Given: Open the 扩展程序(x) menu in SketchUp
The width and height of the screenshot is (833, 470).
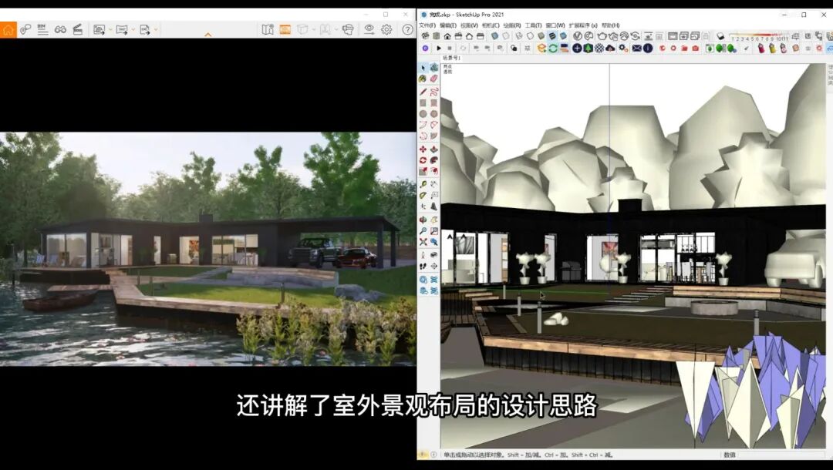Looking at the screenshot, I should pos(583,25).
